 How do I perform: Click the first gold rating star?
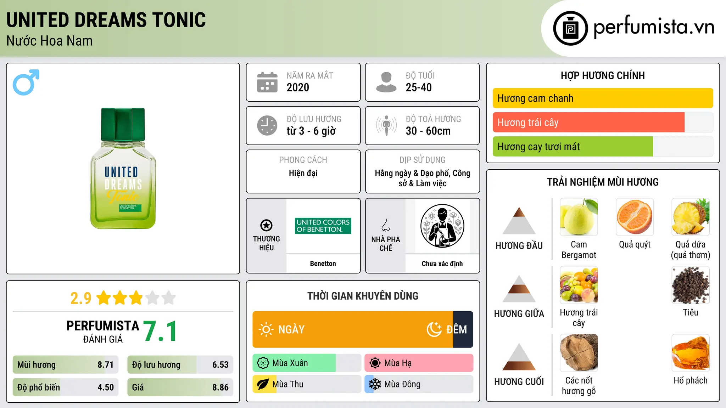pyautogui.click(x=104, y=298)
